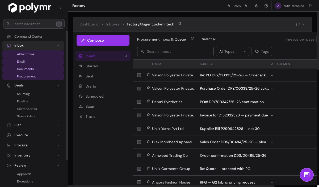
Task: Open the All Types dropdown
Action: point(232,51)
